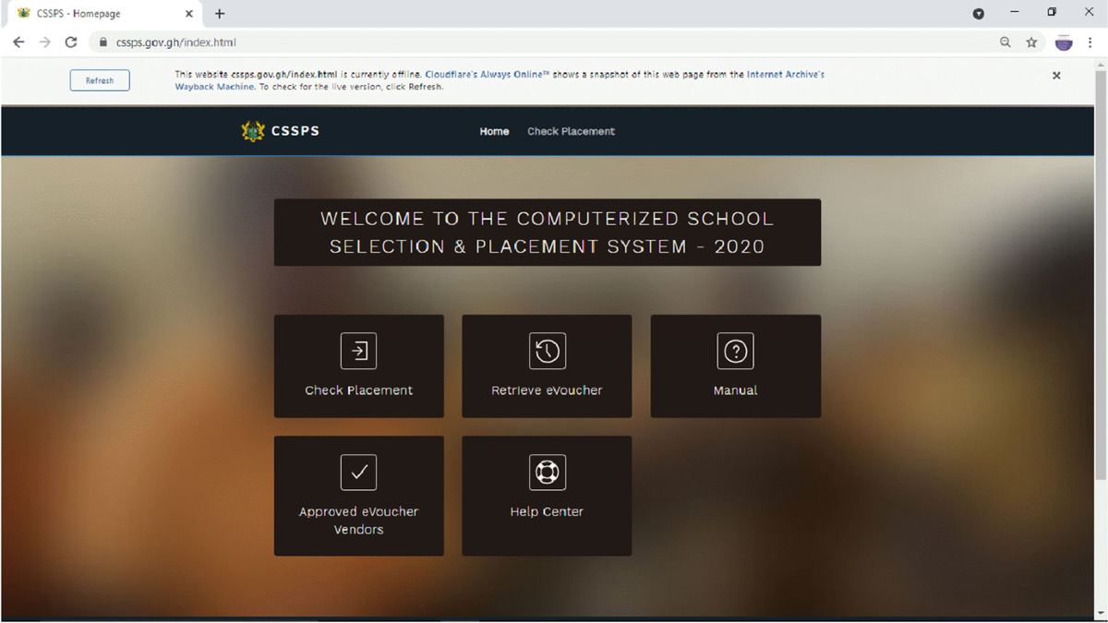Open the browser zoom magnifier icon

pyautogui.click(x=1006, y=42)
